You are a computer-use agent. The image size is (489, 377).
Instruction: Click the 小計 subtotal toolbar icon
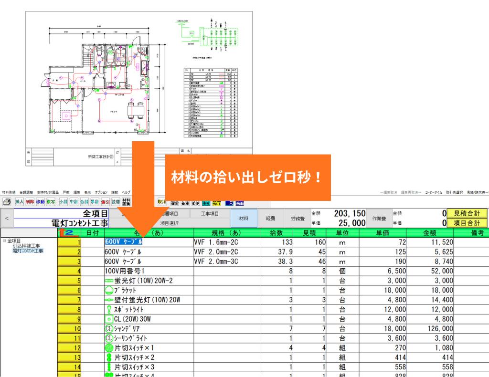[x=64, y=202]
